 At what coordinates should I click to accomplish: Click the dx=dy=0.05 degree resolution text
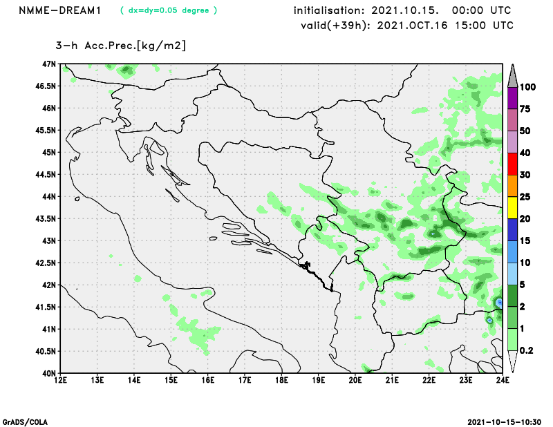(169, 10)
